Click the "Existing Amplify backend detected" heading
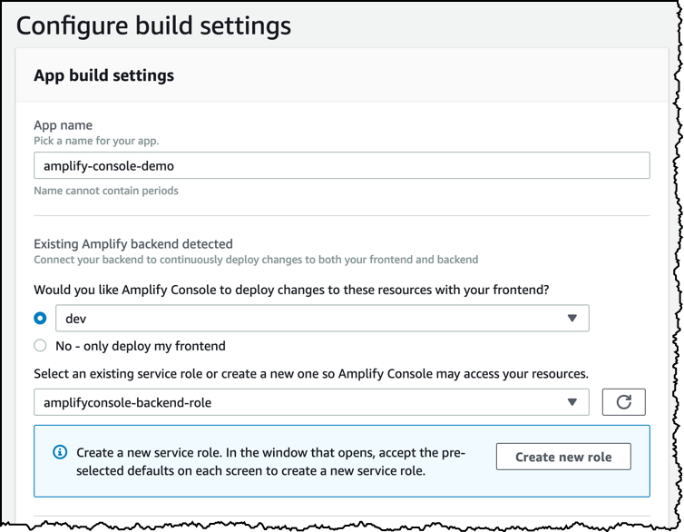The width and height of the screenshot is (684, 532). click(x=133, y=243)
